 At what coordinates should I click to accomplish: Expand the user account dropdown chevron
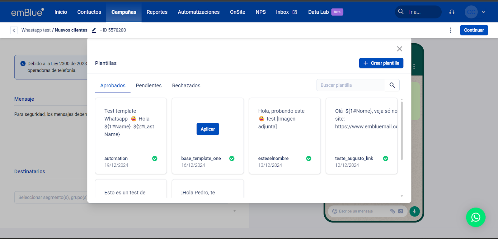click(x=483, y=12)
